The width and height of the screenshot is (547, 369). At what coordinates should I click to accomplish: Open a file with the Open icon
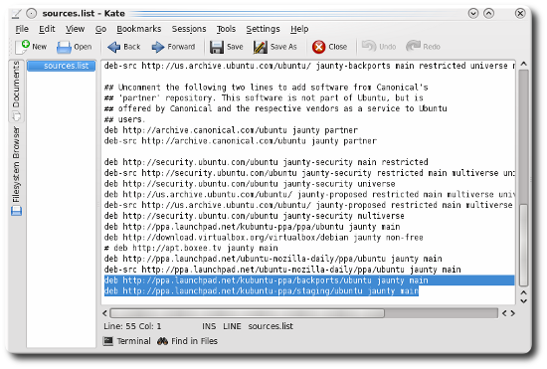click(64, 47)
